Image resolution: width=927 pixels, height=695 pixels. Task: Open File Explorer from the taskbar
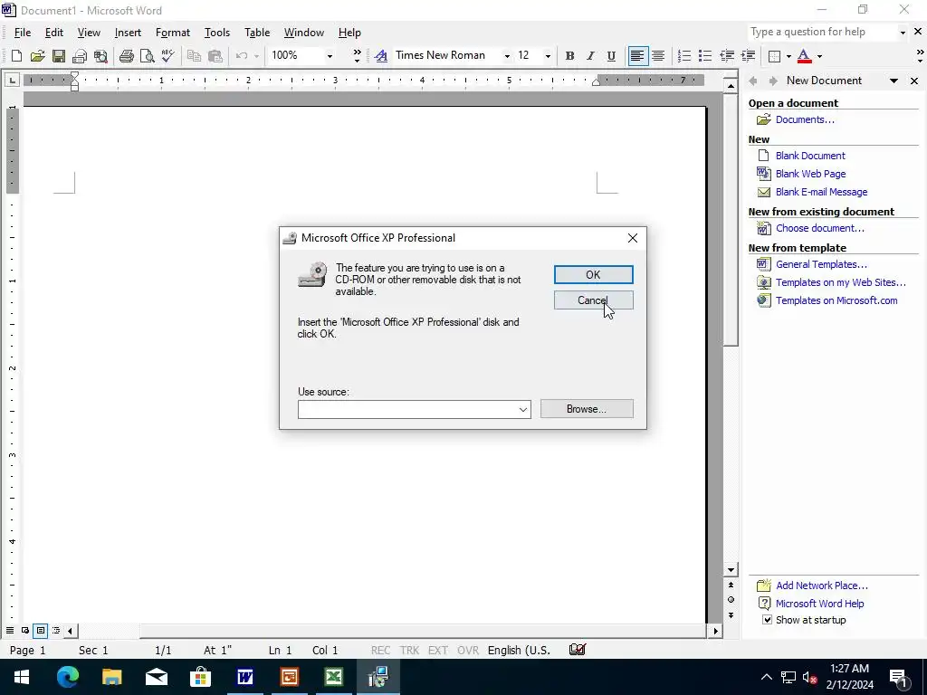(112, 677)
